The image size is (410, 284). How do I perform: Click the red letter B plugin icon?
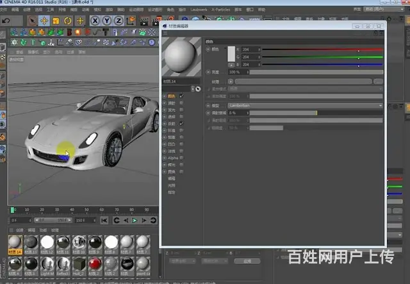(69, 32)
